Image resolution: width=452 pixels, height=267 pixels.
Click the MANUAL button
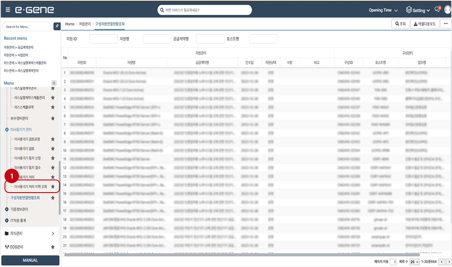pyautogui.click(x=30, y=260)
